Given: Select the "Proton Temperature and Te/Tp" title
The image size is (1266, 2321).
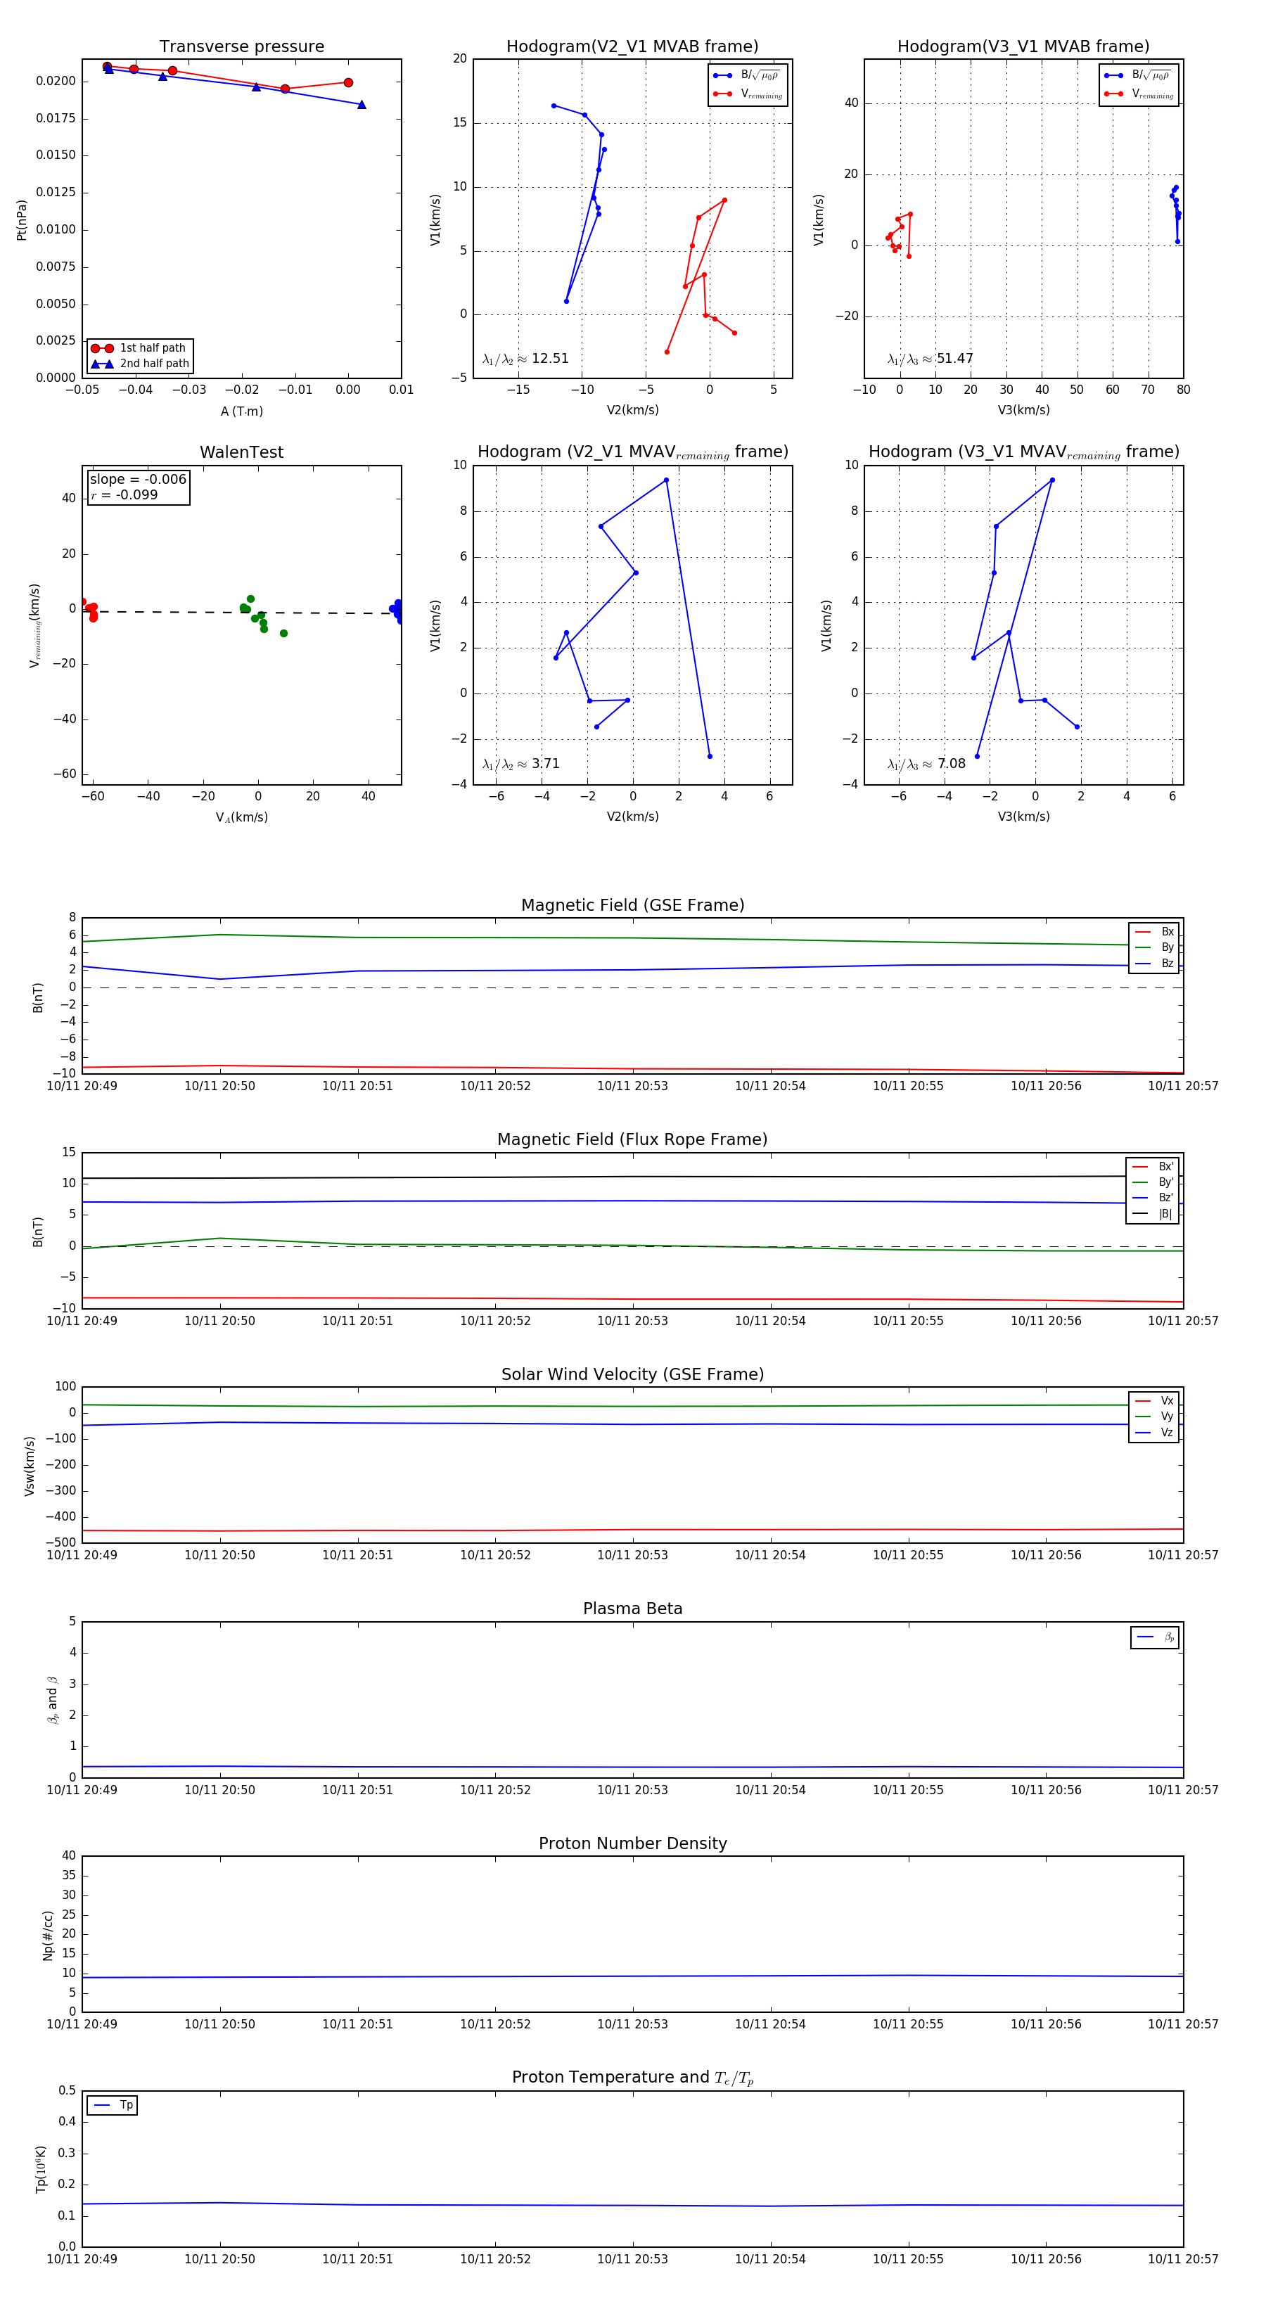Looking at the screenshot, I should 632,2078.
